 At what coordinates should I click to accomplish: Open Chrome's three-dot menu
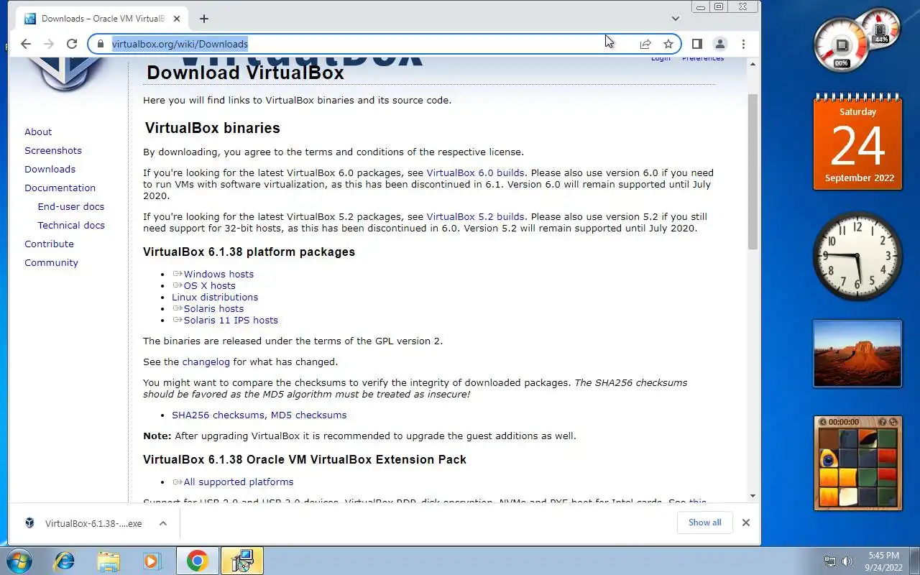click(743, 44)
